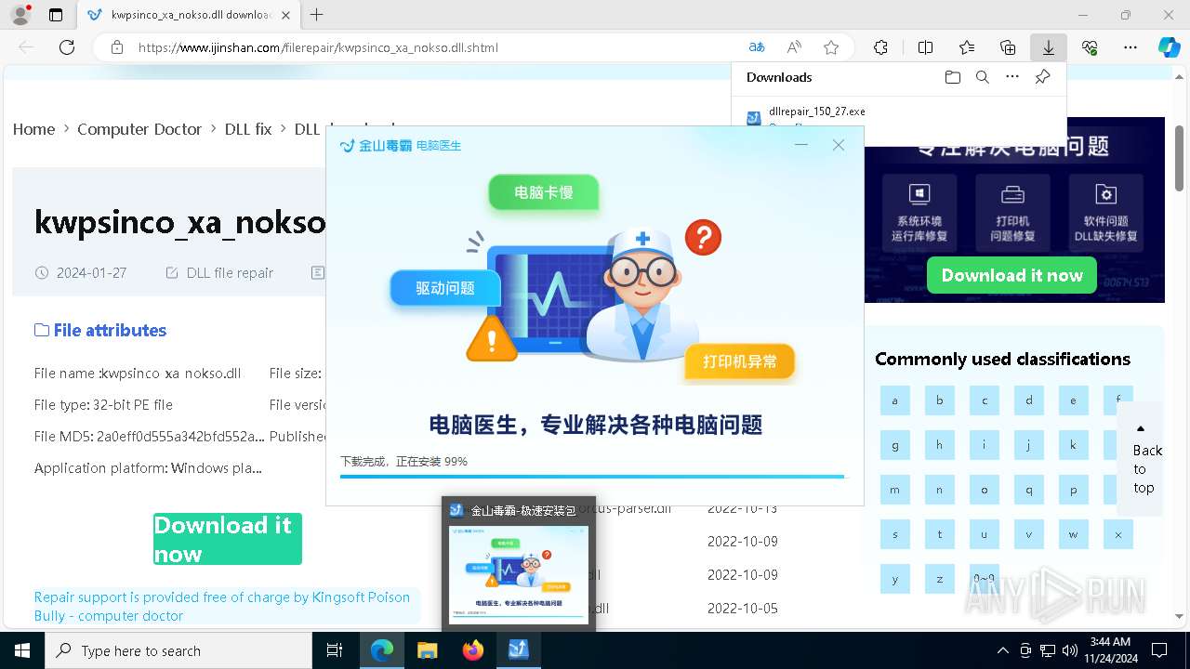Toggle split screen view icon
1190x669 pixels.
(x=925, y=47)
